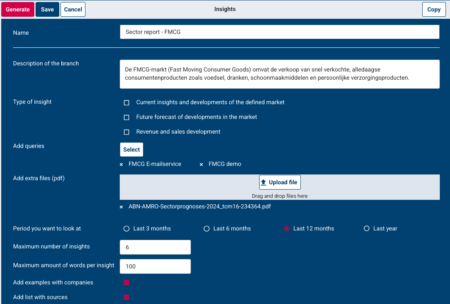
Task: Click the ABN-AMRO-Sectorprognoses-2024 file name
Action: tap(200, 206)
